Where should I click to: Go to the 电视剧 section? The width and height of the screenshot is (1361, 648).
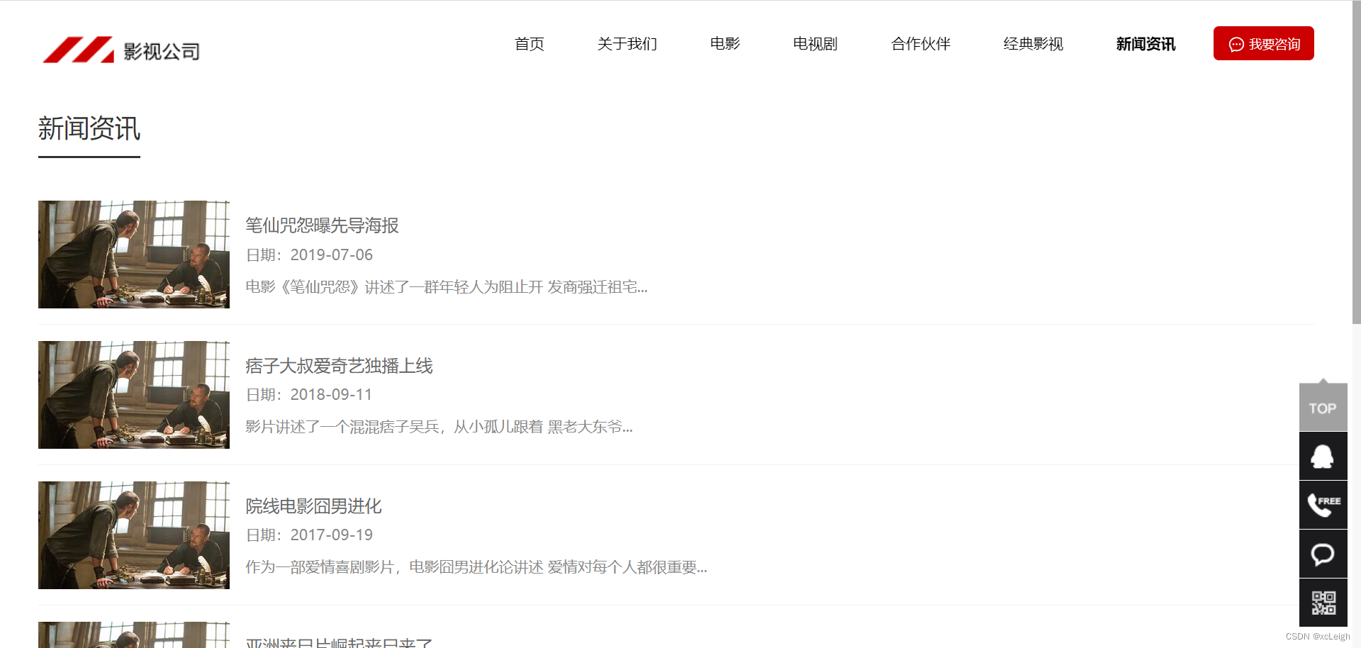coord(815,44)
